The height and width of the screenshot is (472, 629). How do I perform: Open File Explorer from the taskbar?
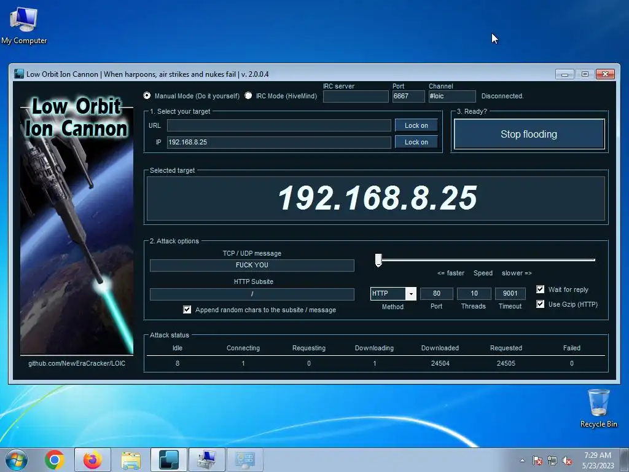[x=131, y=460]
